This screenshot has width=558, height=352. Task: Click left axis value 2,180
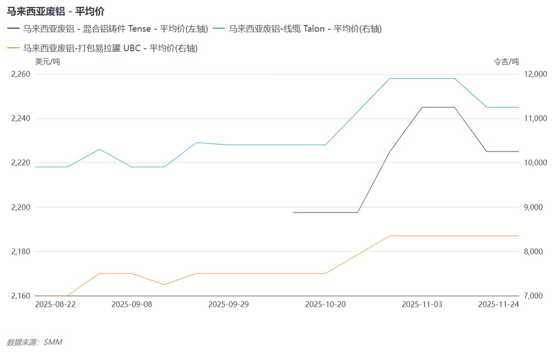pyautogui.click(x=21, y=252)
